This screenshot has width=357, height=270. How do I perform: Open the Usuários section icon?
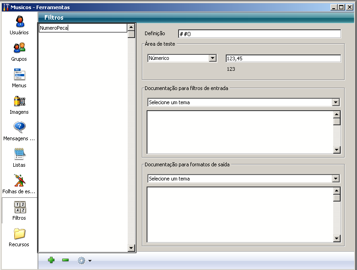pos(19,22)
